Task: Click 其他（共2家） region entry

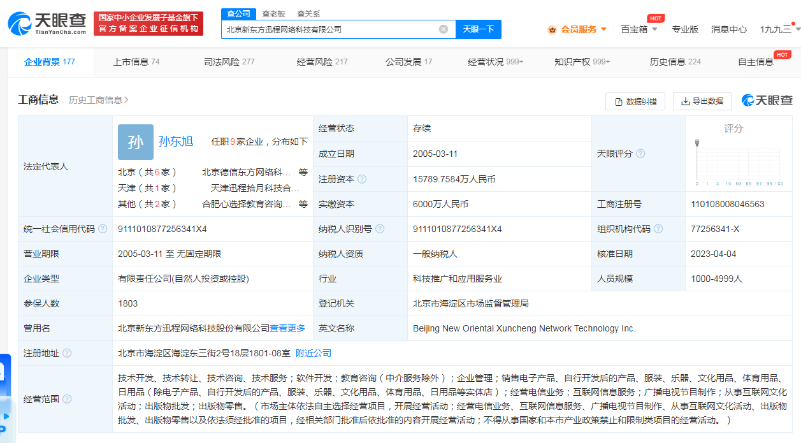Action: [x=147, y=204]
